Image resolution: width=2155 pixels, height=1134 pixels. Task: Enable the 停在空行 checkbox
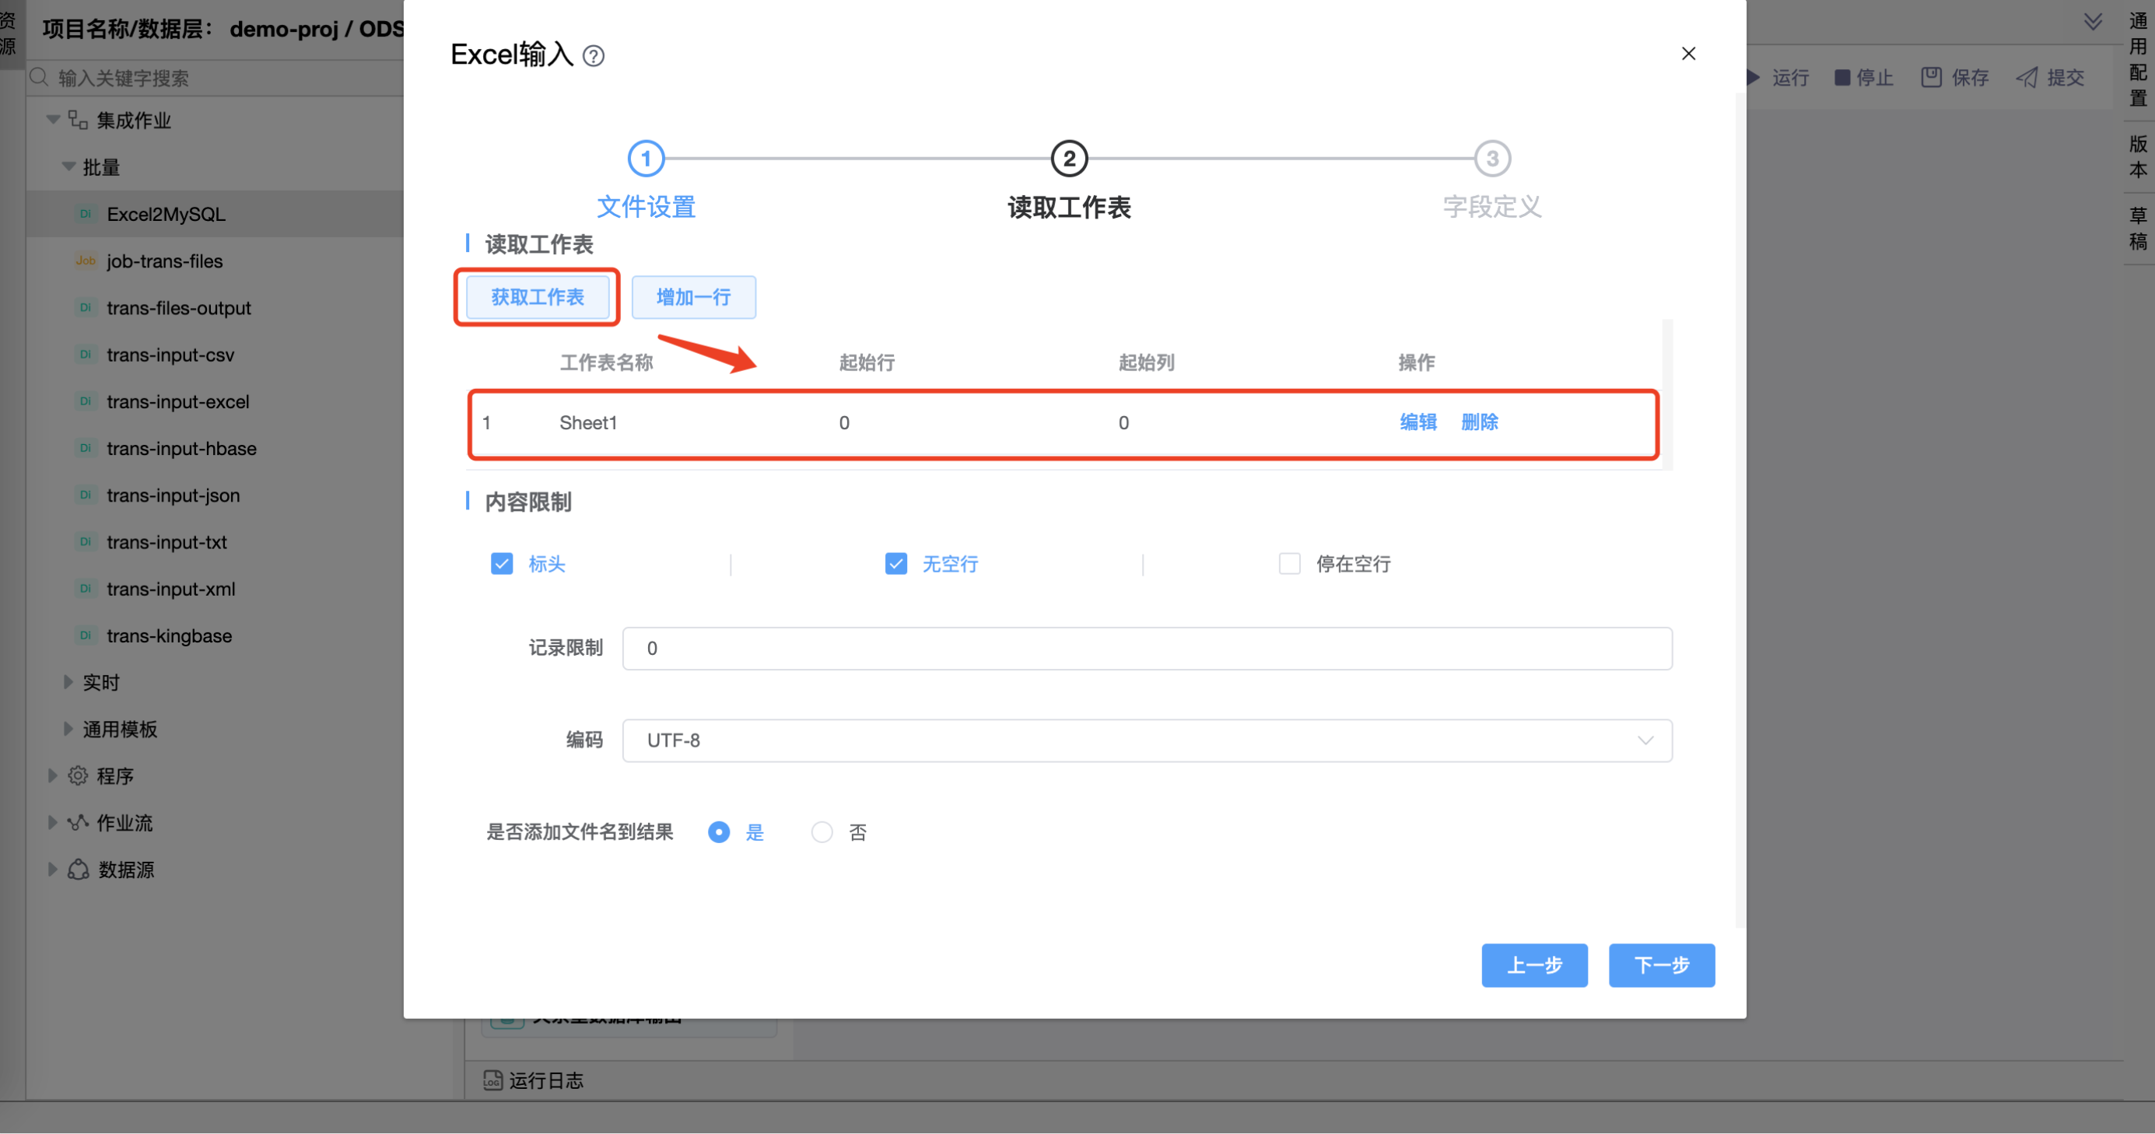(x=1289, y=564)
